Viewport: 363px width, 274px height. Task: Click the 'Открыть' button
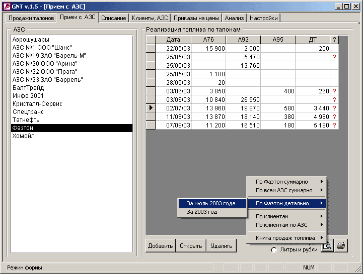point(191,246)
